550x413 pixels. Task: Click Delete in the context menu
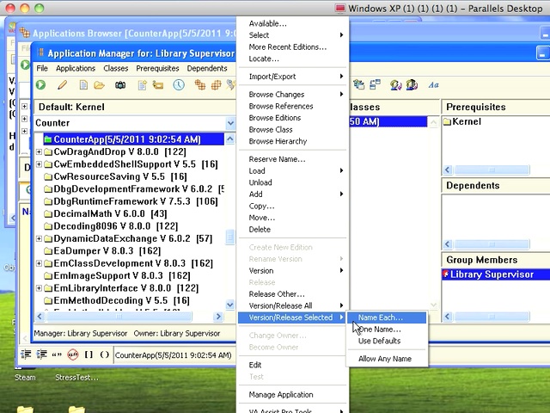[x=292, y=230]
